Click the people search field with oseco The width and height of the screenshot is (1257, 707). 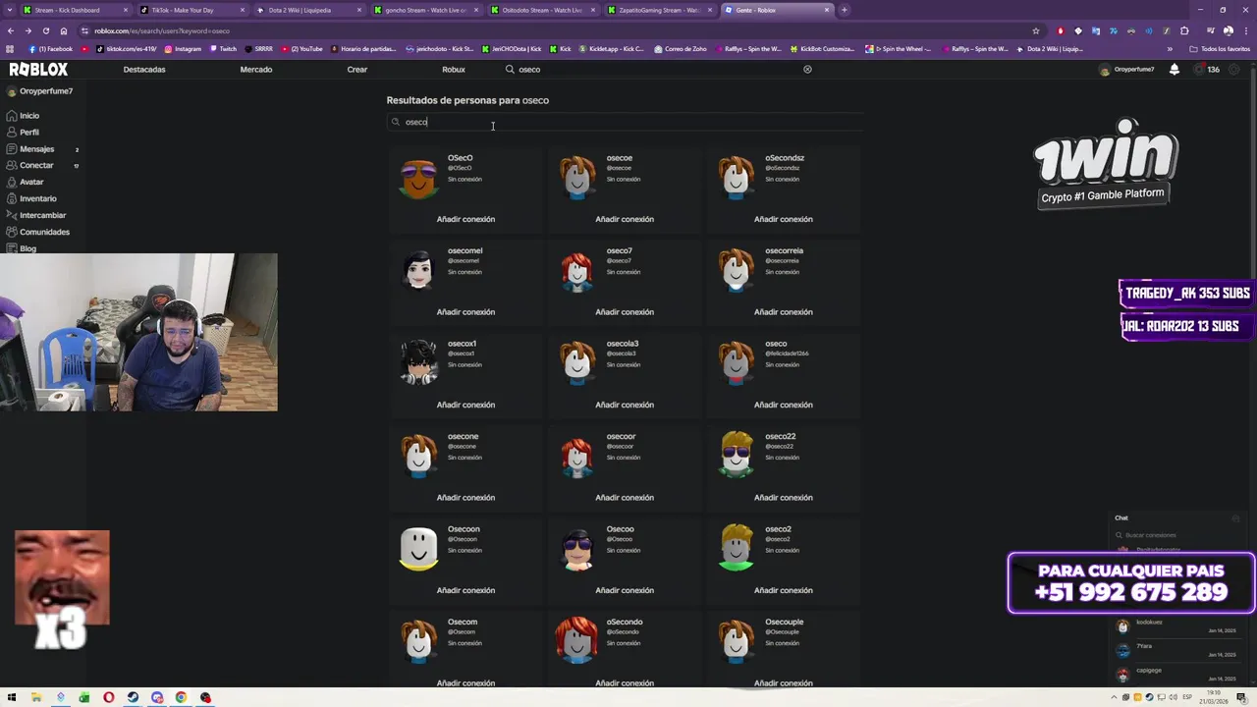(625, 122)
